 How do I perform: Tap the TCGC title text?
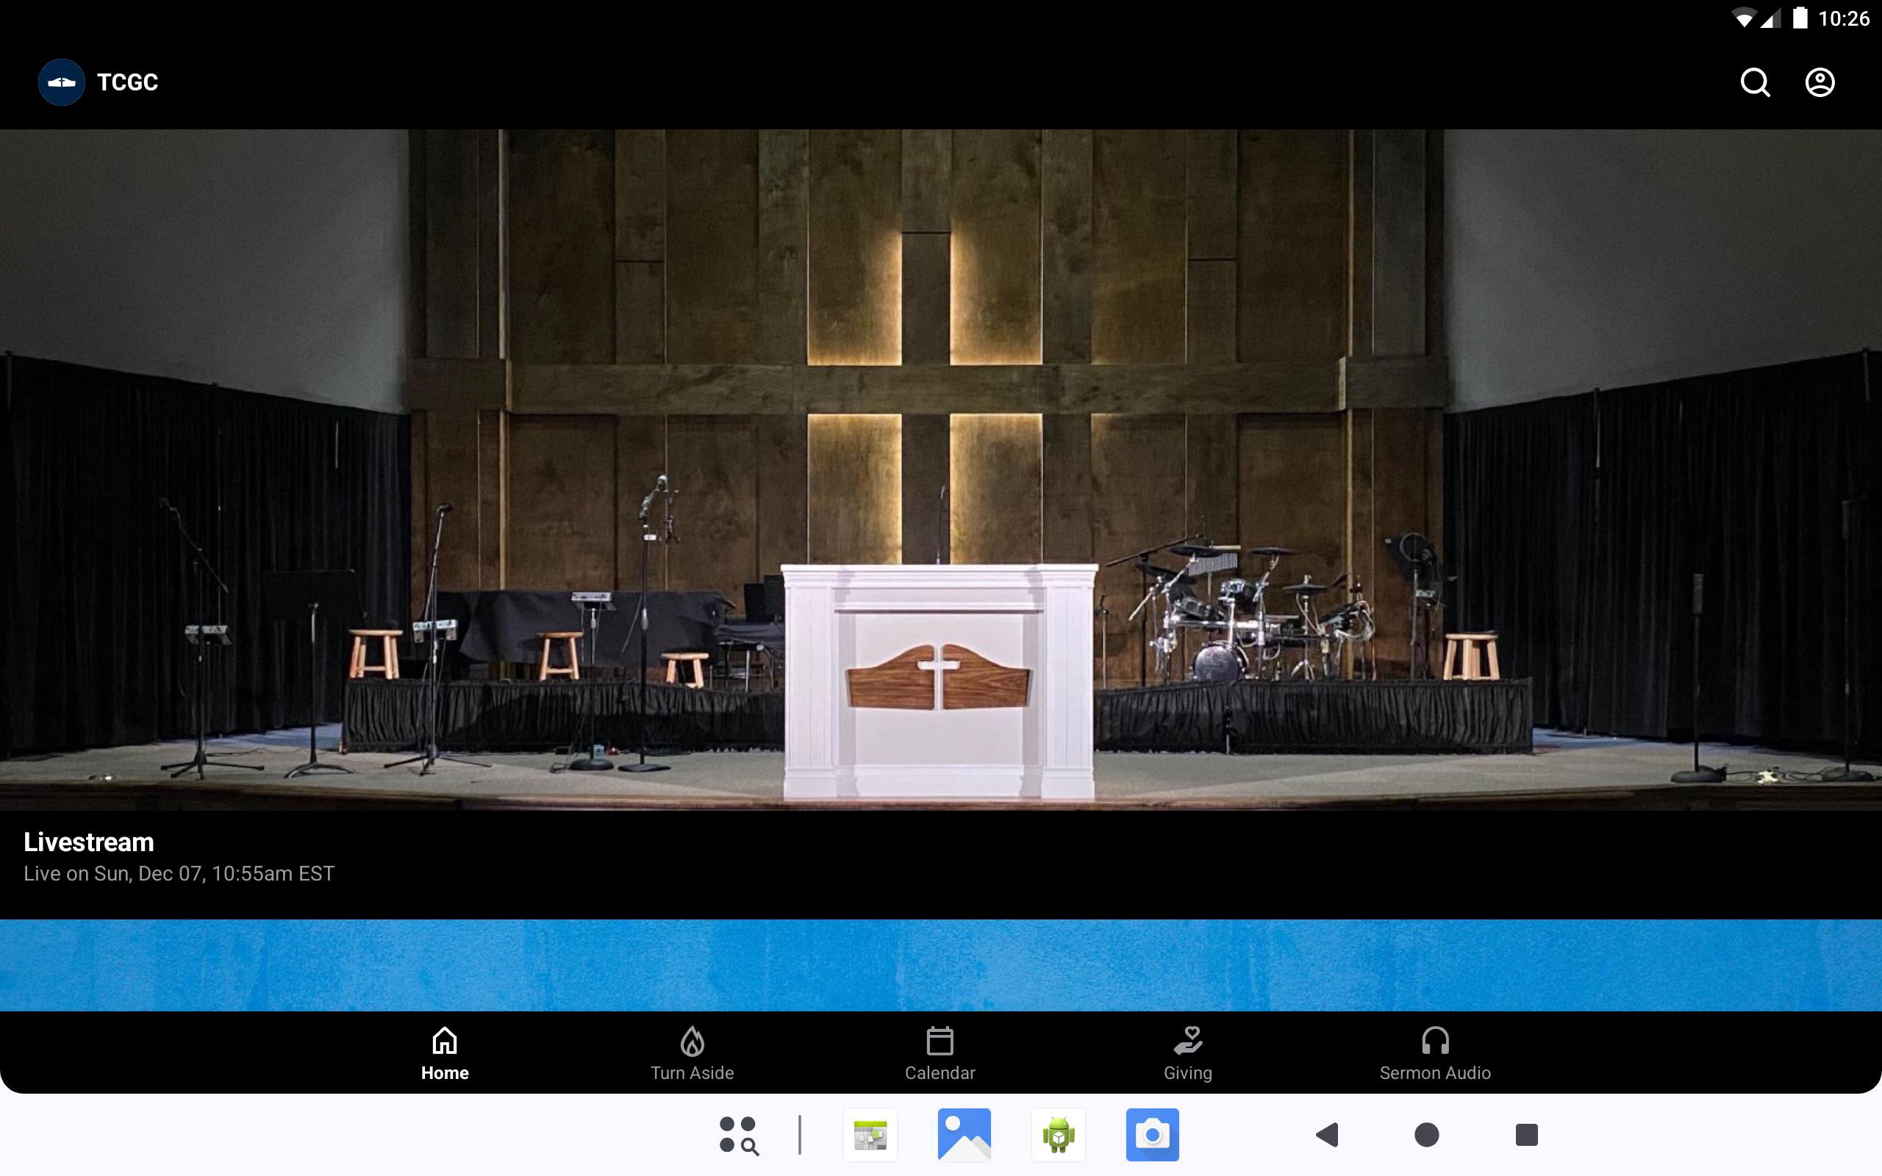click(127, 82)
